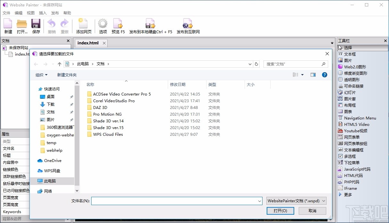The height and width of the screenshot is (223, 389).
Task: Open the 帮助 menu
Action: point(67,13)
